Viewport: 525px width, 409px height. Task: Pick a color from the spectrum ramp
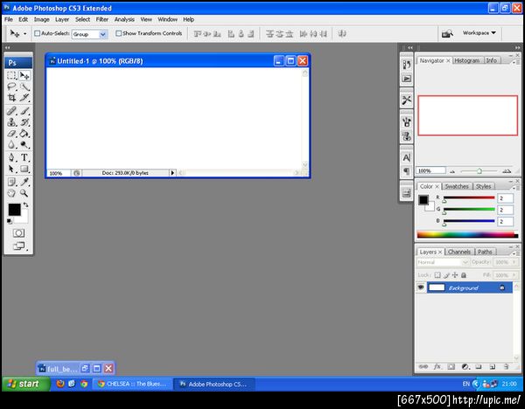(x=467, y=234)
